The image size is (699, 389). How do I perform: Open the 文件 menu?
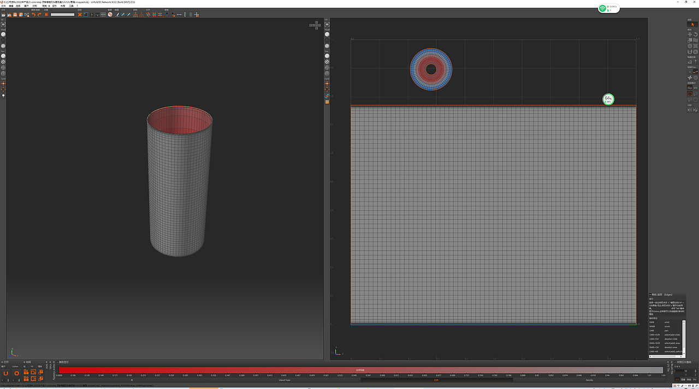click(3, 6)
